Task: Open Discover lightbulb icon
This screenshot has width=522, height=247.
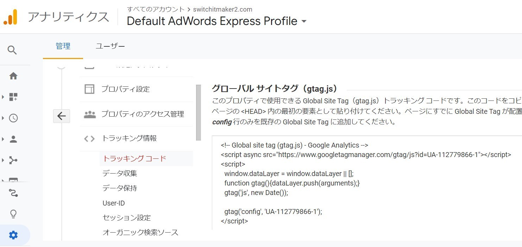Action: (x=13, y=214)
